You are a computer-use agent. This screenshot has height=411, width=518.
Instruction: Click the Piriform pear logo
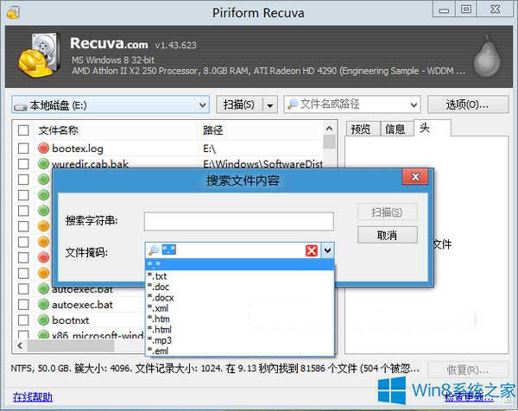click(x=487, y=56)
